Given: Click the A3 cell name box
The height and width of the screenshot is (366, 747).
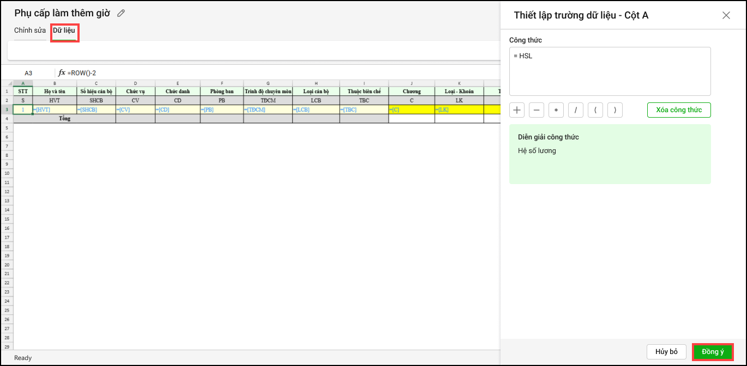Looking at the screenshot, I should coord(28,73).
